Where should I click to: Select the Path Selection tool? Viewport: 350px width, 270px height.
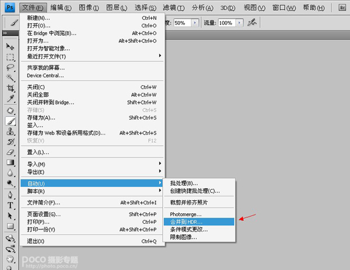click(x=10, y=216)
